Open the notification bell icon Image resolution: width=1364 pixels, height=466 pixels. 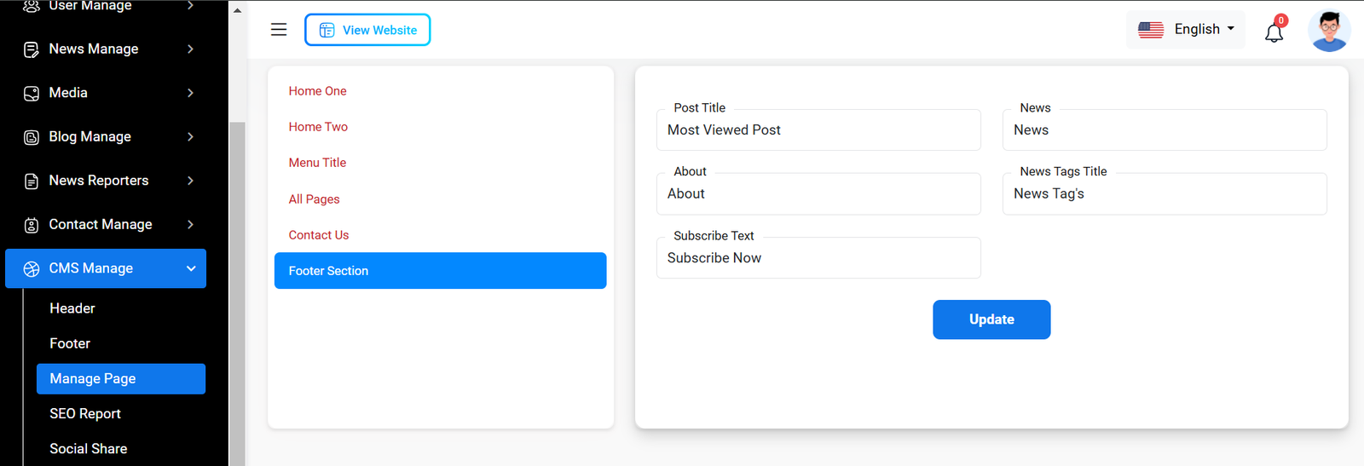[x=1274, y=32]
